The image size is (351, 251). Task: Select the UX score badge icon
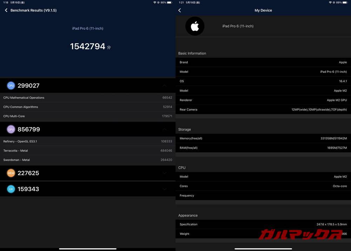[11, 189]
